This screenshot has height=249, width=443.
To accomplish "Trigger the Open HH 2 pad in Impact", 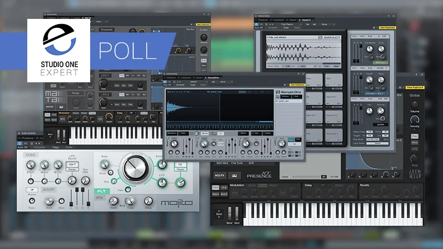I will 333,99.
